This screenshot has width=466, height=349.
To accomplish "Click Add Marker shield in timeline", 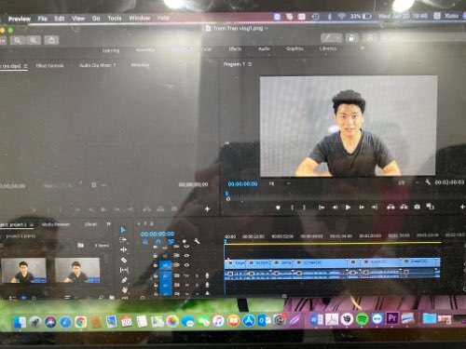I will [x=184, y=241].
